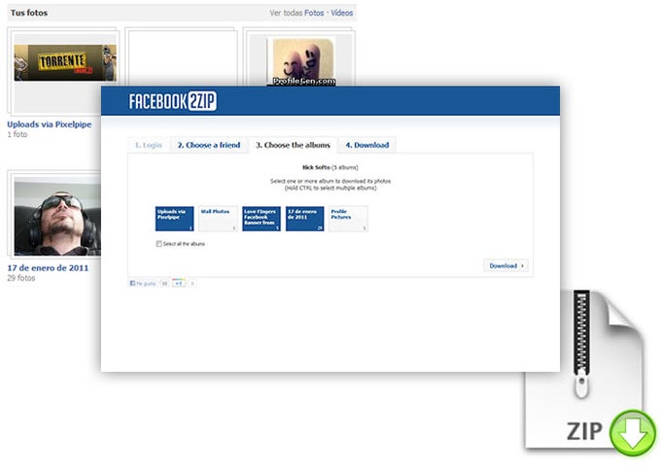
Task: Select the Wall Photos album tile
Action: [x=218, y=219]
